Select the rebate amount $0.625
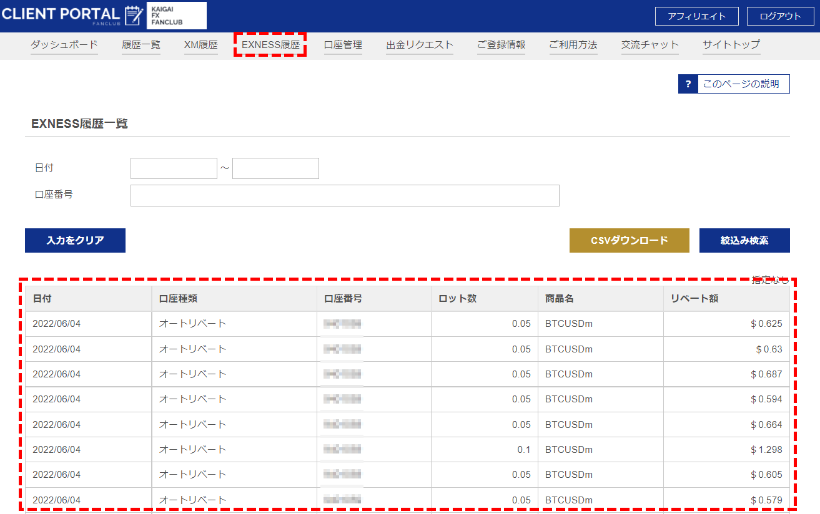The image size is (820, 514). [766, 324]
